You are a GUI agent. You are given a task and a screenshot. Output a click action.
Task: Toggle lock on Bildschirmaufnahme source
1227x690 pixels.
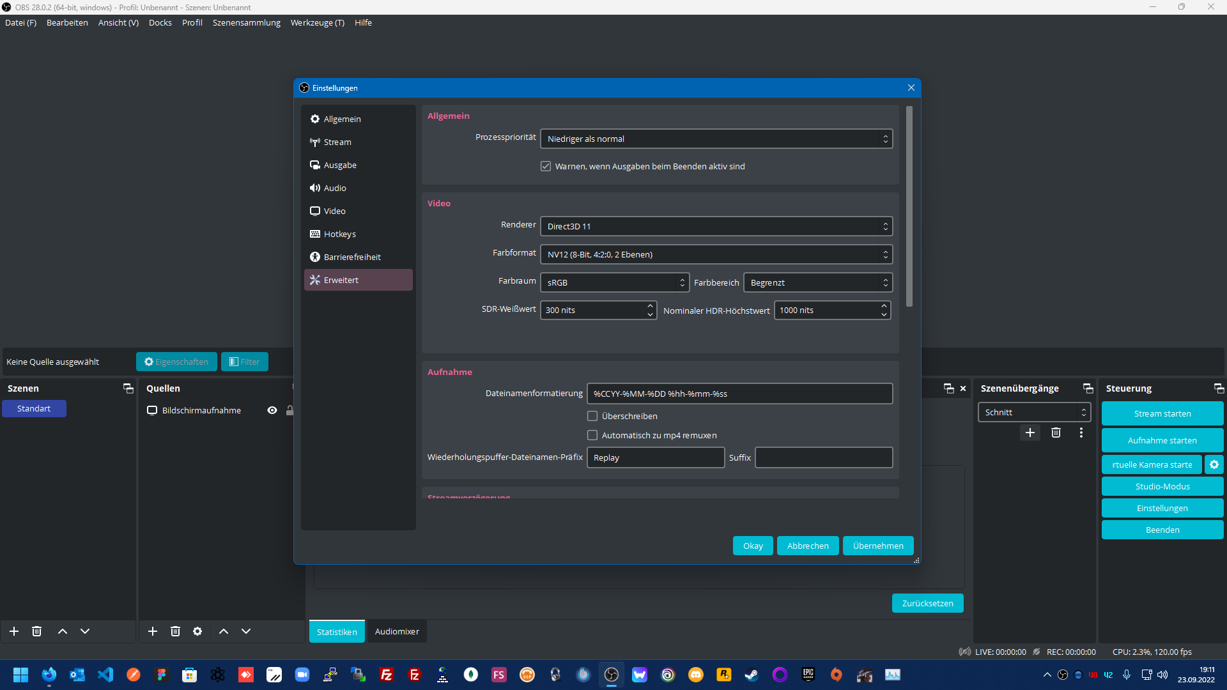(289, 410)
